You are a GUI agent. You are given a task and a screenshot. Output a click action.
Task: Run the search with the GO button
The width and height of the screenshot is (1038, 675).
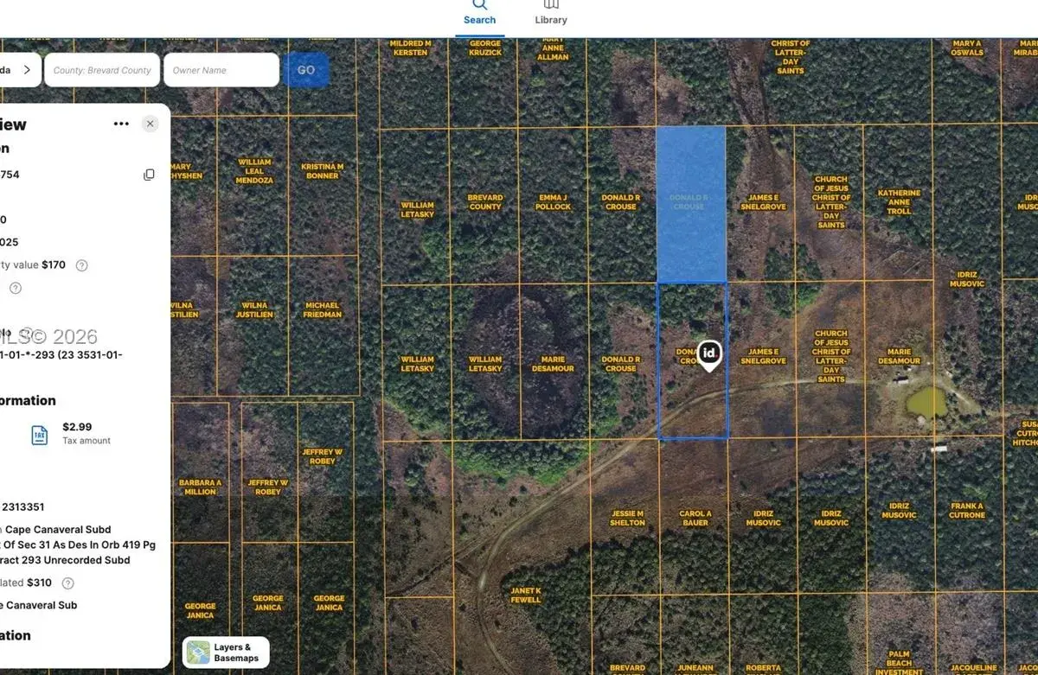point(306,70)
